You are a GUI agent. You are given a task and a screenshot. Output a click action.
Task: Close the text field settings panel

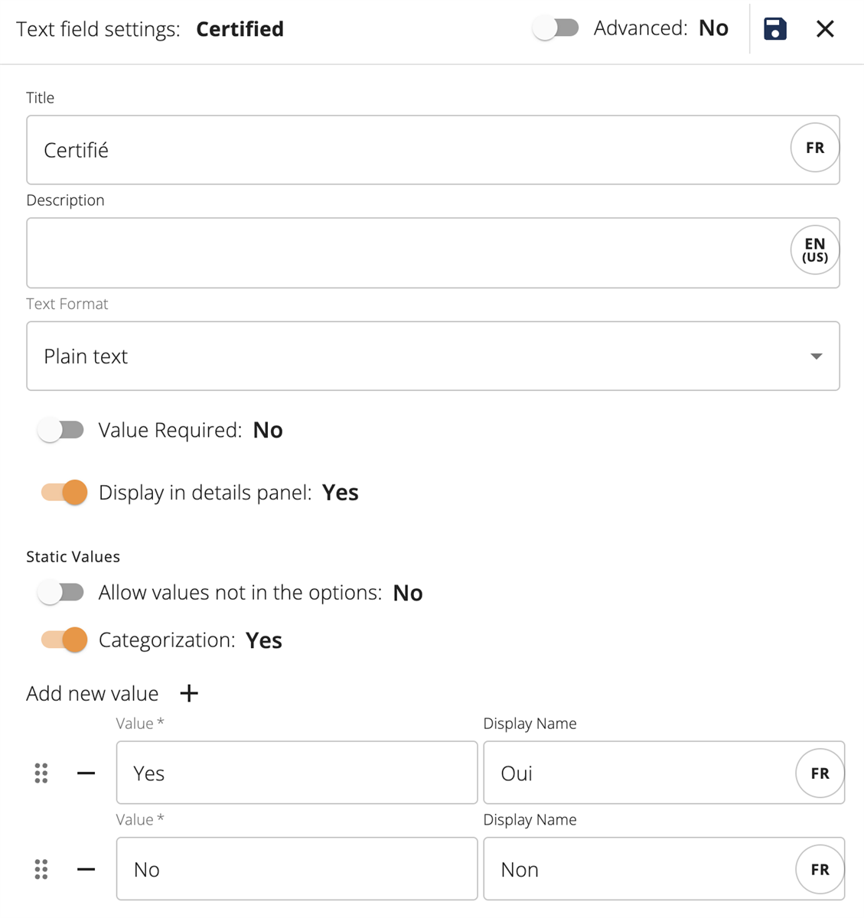point(825,29)
